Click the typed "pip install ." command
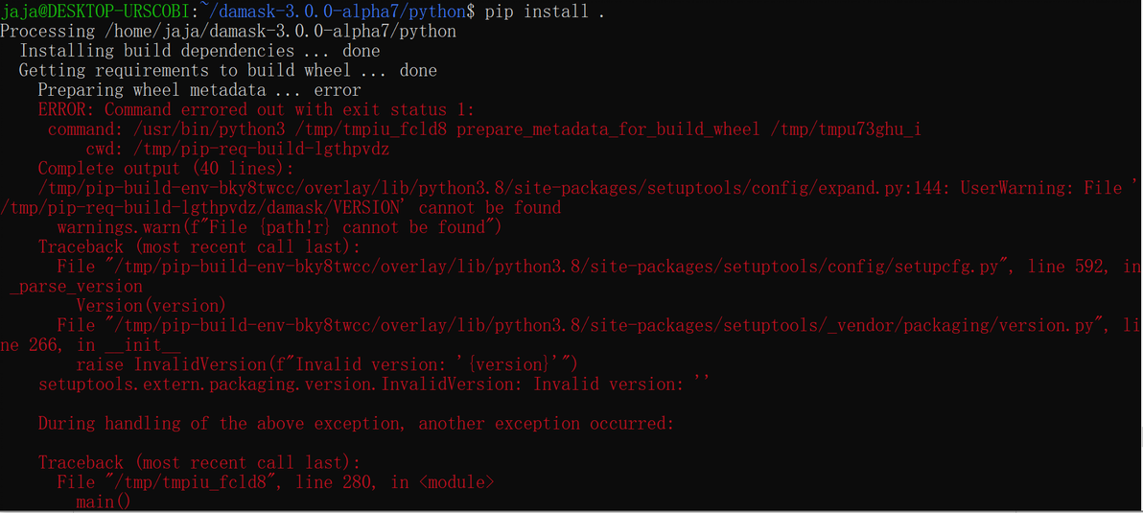This screenshot has width=1143, height=513. click(x=545, y=12)
